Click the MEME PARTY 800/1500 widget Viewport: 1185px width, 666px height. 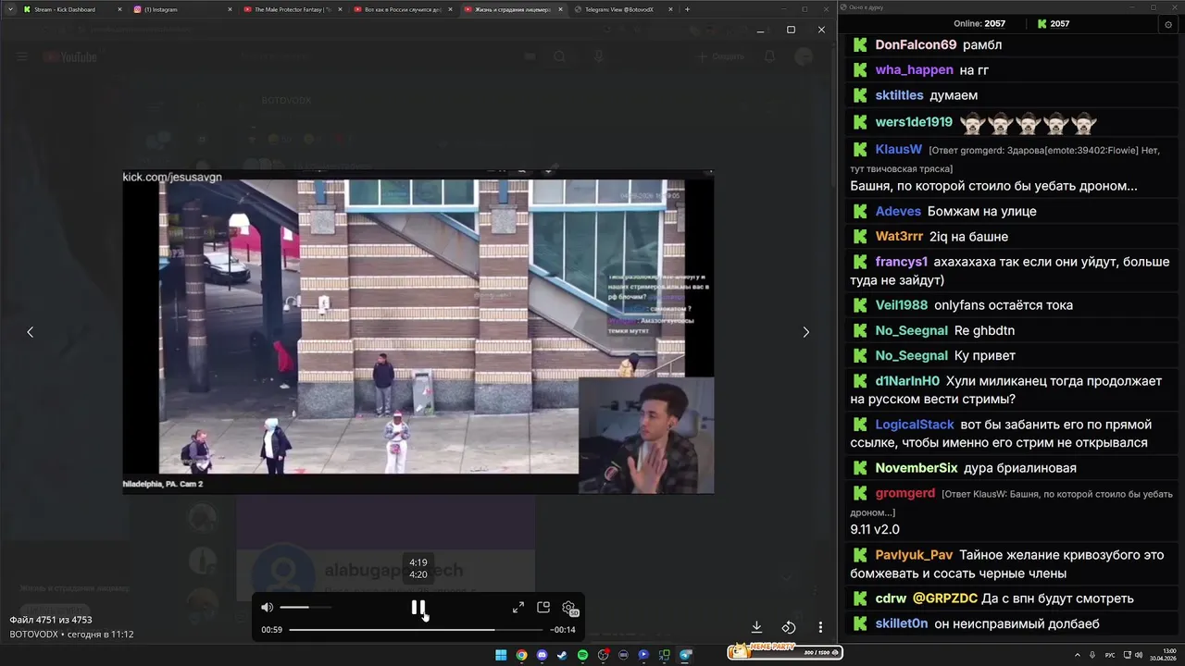[x=784, y=651]
